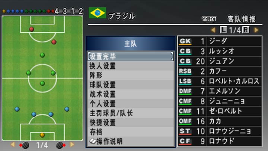Screen dimensions: 268x151
Task: Click the Brazil flag icon
Action: click(98, 13)
